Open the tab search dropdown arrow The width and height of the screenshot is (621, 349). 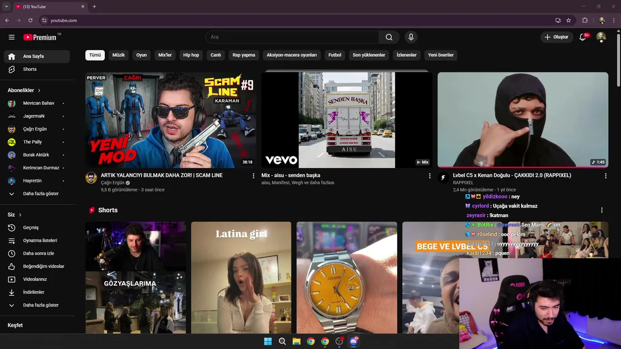point(6,6)
